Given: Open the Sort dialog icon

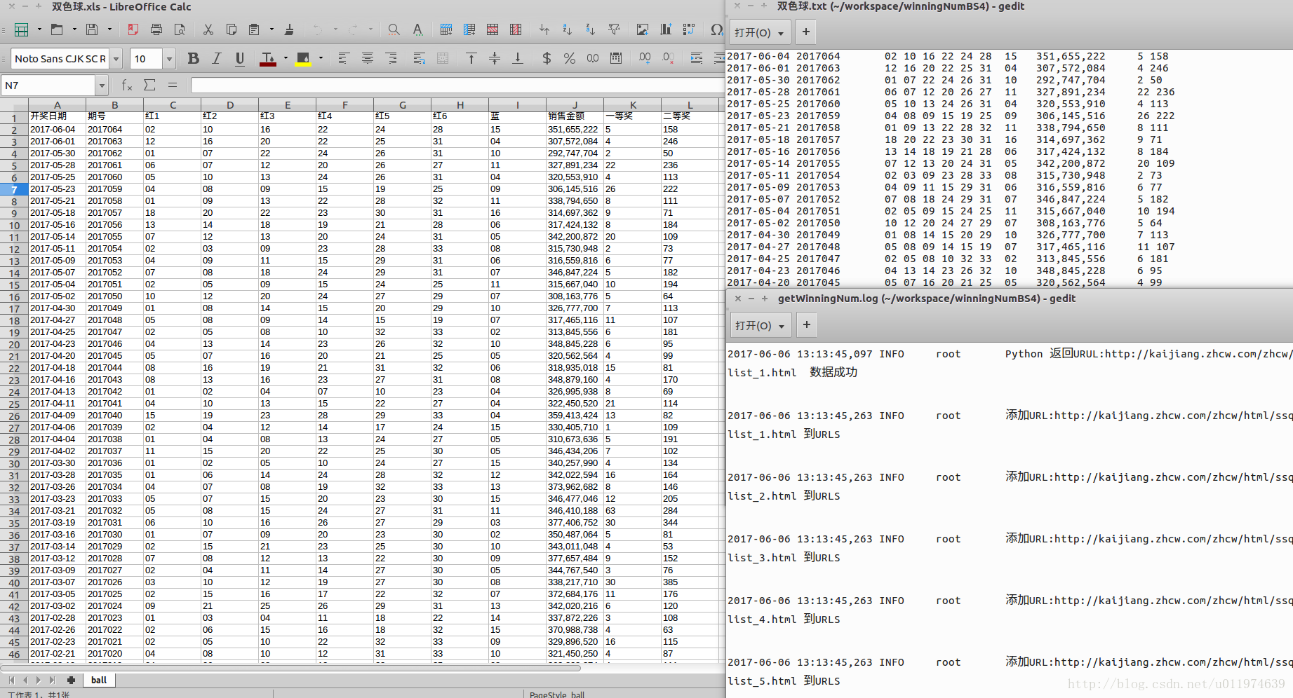Looking at the screenshot, I should point(544,29).
